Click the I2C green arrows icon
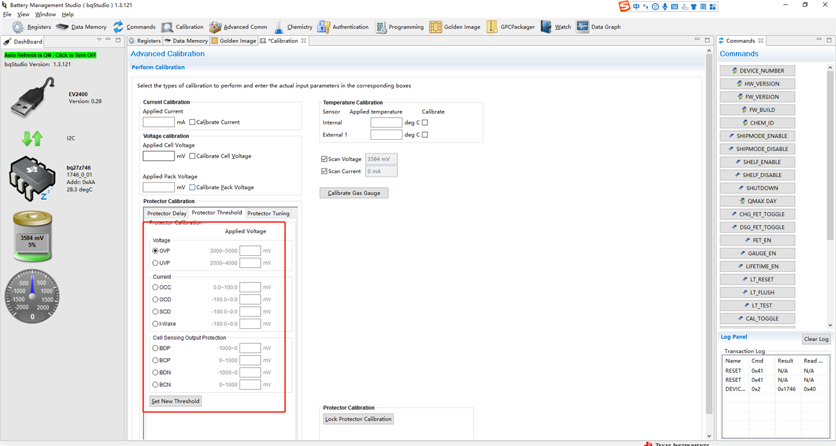 coord(32,138)
